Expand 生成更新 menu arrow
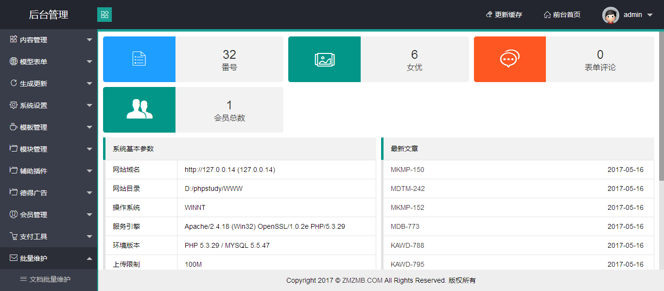 point(89,84)
